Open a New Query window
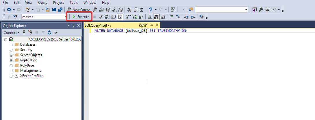Screen dimensions: 315x120 (78, 10)
